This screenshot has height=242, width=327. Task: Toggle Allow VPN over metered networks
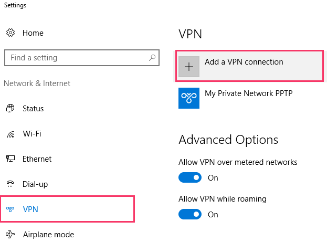pyautogui.click(x=190, y=177)
